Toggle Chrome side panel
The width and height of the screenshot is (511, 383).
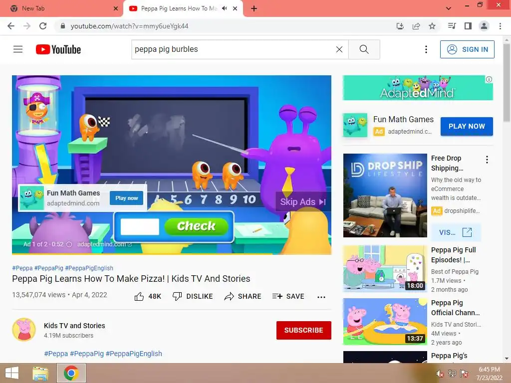point(468,26)
